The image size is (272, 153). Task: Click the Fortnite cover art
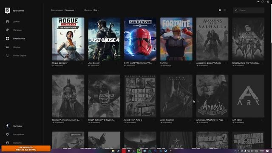tap(176, 39)
